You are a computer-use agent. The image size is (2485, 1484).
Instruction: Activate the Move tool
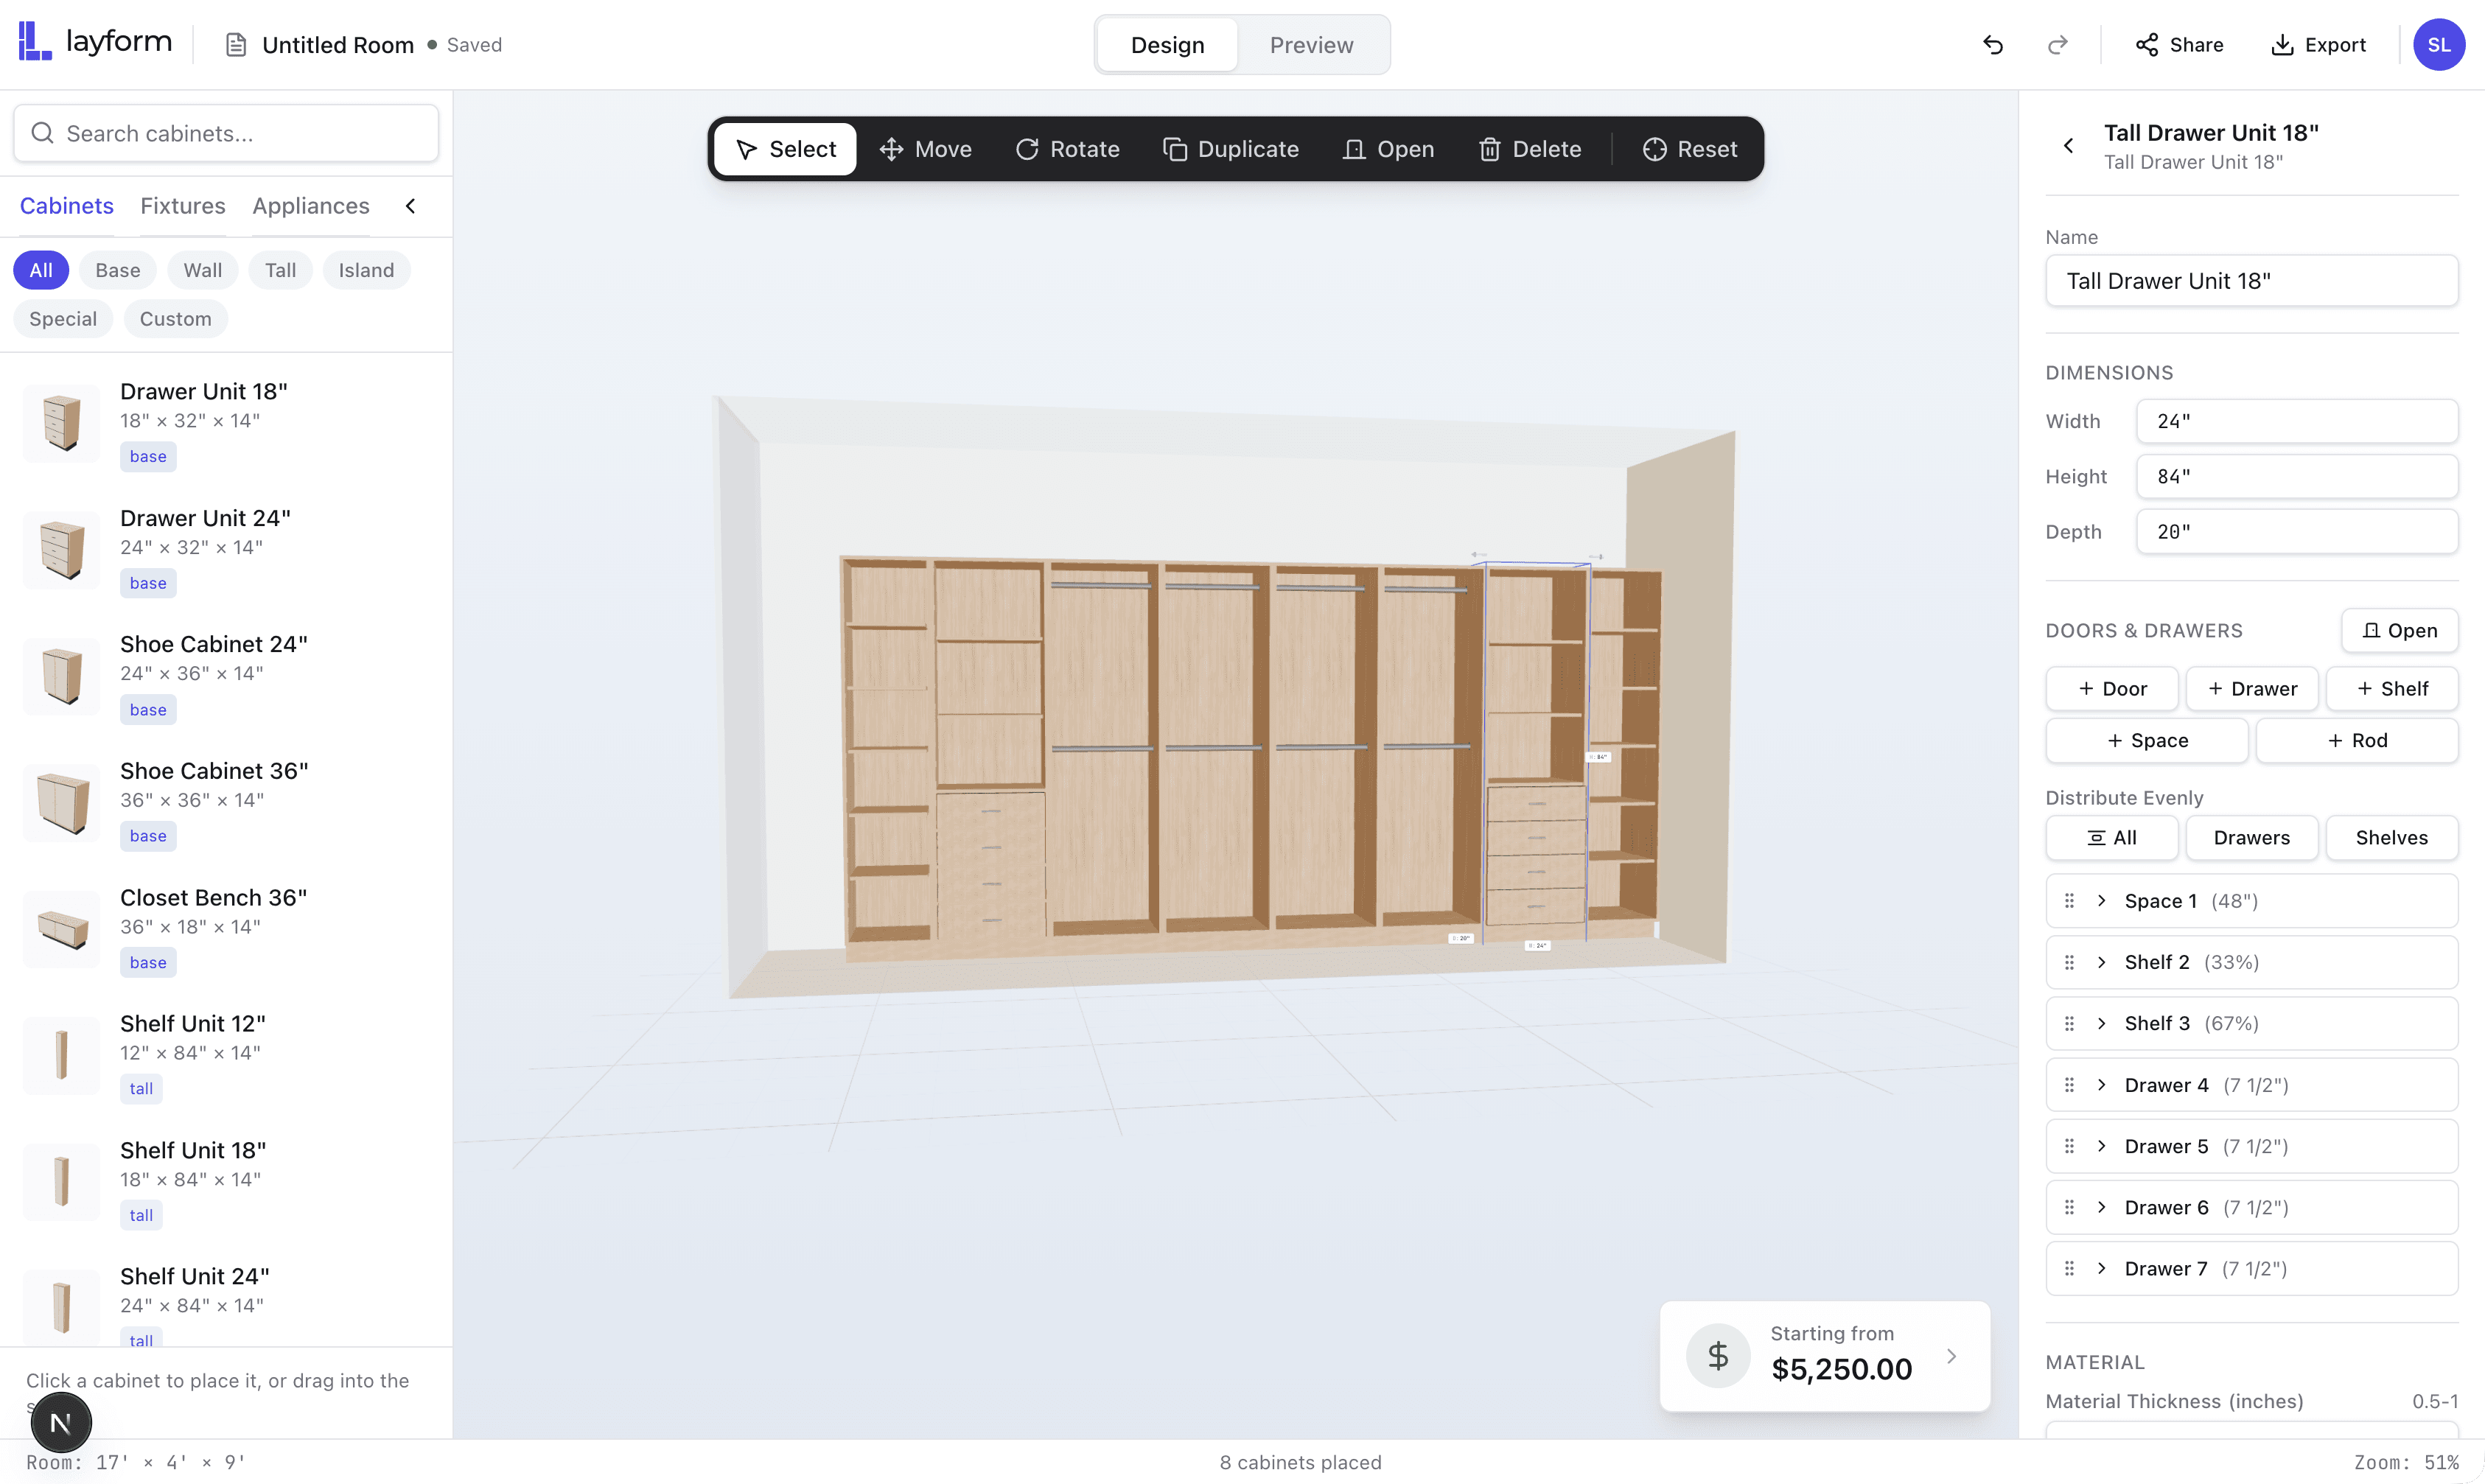pyautogui.click(x=925, y=149)
